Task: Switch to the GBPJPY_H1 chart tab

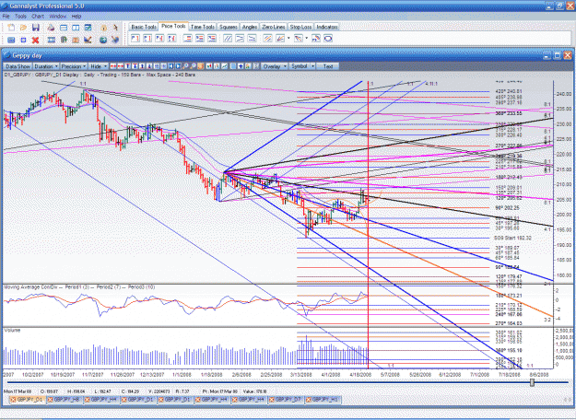Action: 323,400
